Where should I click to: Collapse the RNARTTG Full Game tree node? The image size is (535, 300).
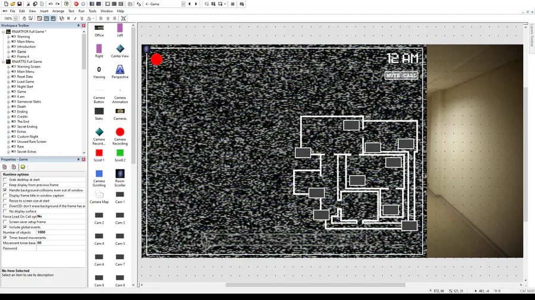pyautogui.click(x=4, y=62)
